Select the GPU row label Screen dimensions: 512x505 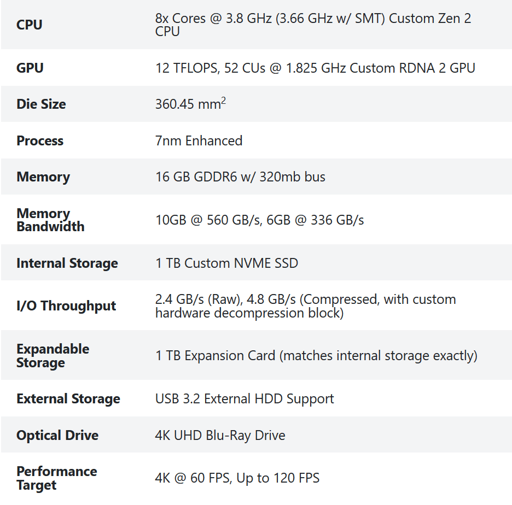pyautogui.click(x=30, y=68)
